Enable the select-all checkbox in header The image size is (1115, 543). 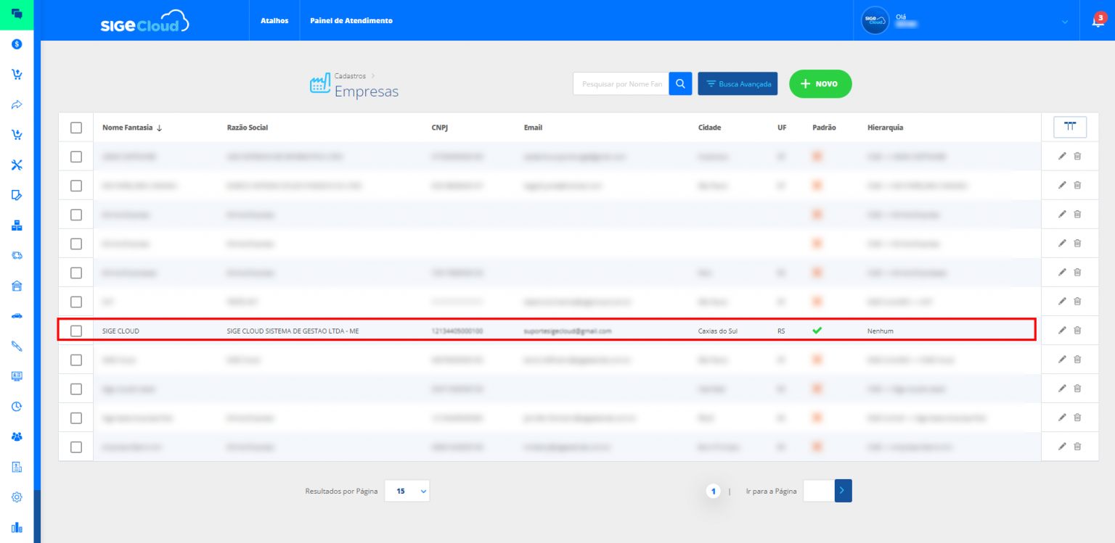(x=75, y=126)
